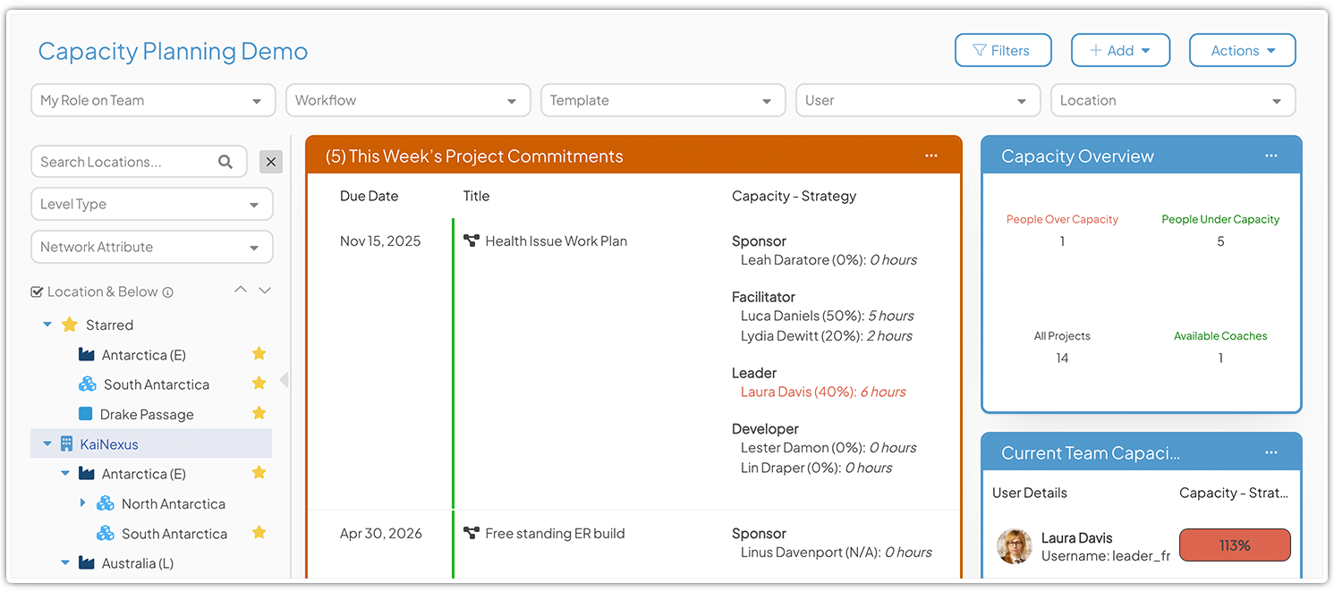The height and width of the screenshot is (591, 1334).
Task: Clear the location search with the X button
Action: (271, 162)
